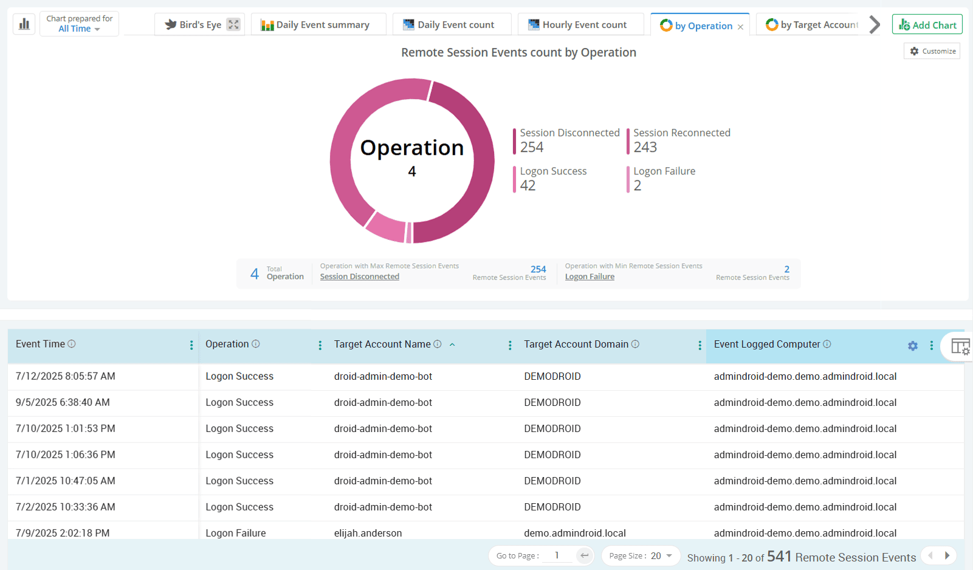Screen dimensions: 973x570
Task: Open the Customize options
Action: click(932, 51)
